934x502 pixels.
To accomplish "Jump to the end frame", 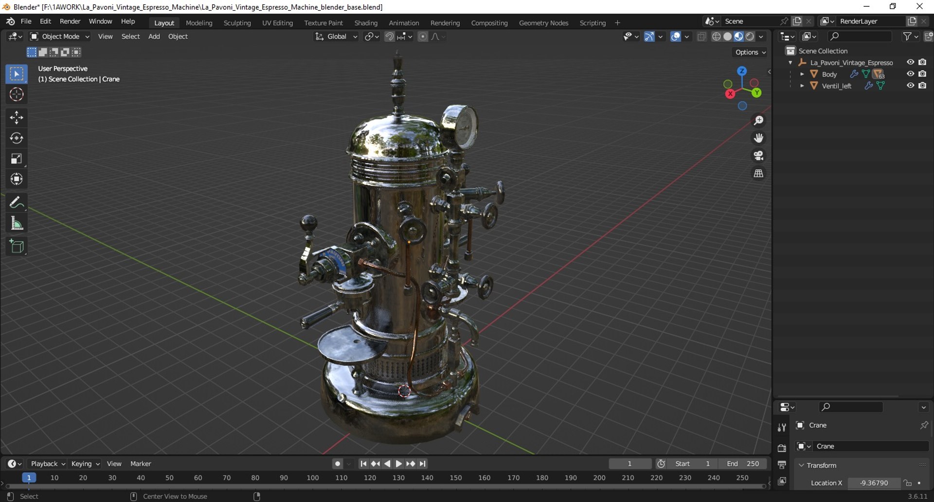I will [x=423, y=464].
